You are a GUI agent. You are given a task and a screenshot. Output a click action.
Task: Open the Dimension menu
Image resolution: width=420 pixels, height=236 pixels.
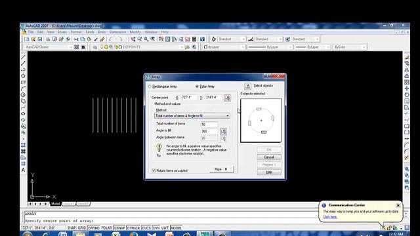tap(117, 32)
